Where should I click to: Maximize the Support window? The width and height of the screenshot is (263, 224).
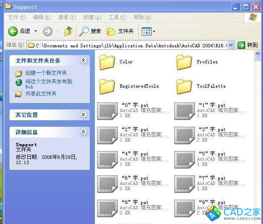(246, 7)
